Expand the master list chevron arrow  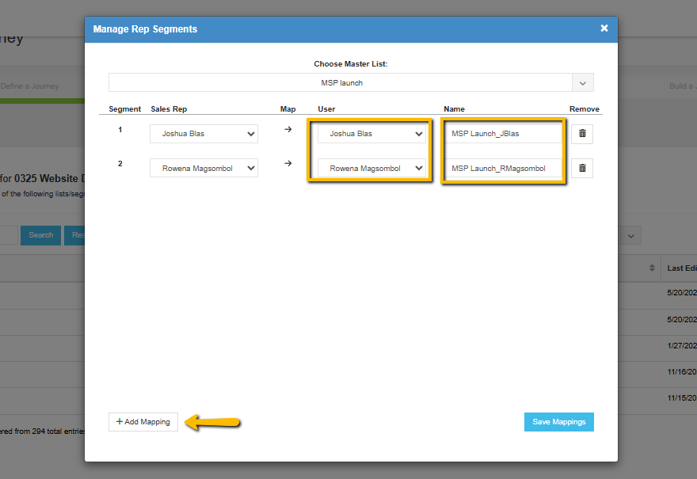(x=583, y=83)
